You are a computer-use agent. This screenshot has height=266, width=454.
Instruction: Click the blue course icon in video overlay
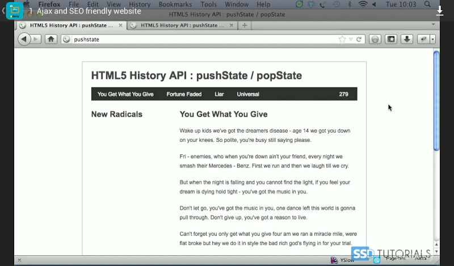(15, 11)
